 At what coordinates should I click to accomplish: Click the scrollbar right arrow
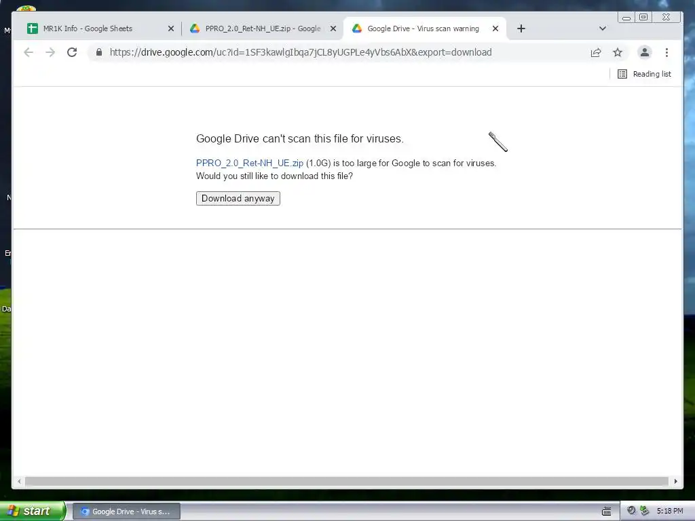tap(675, 481)
